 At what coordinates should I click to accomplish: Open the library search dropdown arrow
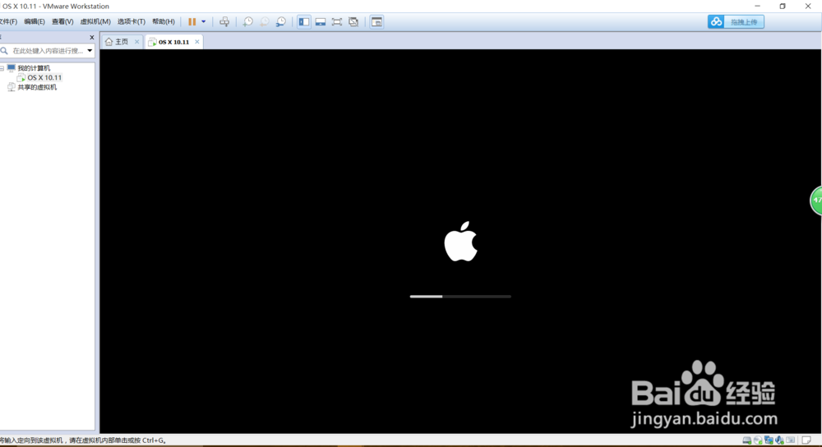tap(90, 51)
